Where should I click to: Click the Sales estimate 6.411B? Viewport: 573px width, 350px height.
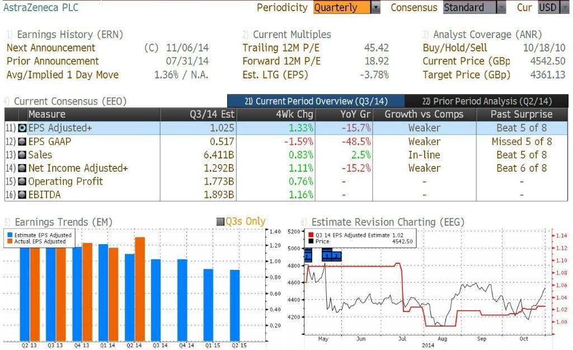tap(219, 155)
